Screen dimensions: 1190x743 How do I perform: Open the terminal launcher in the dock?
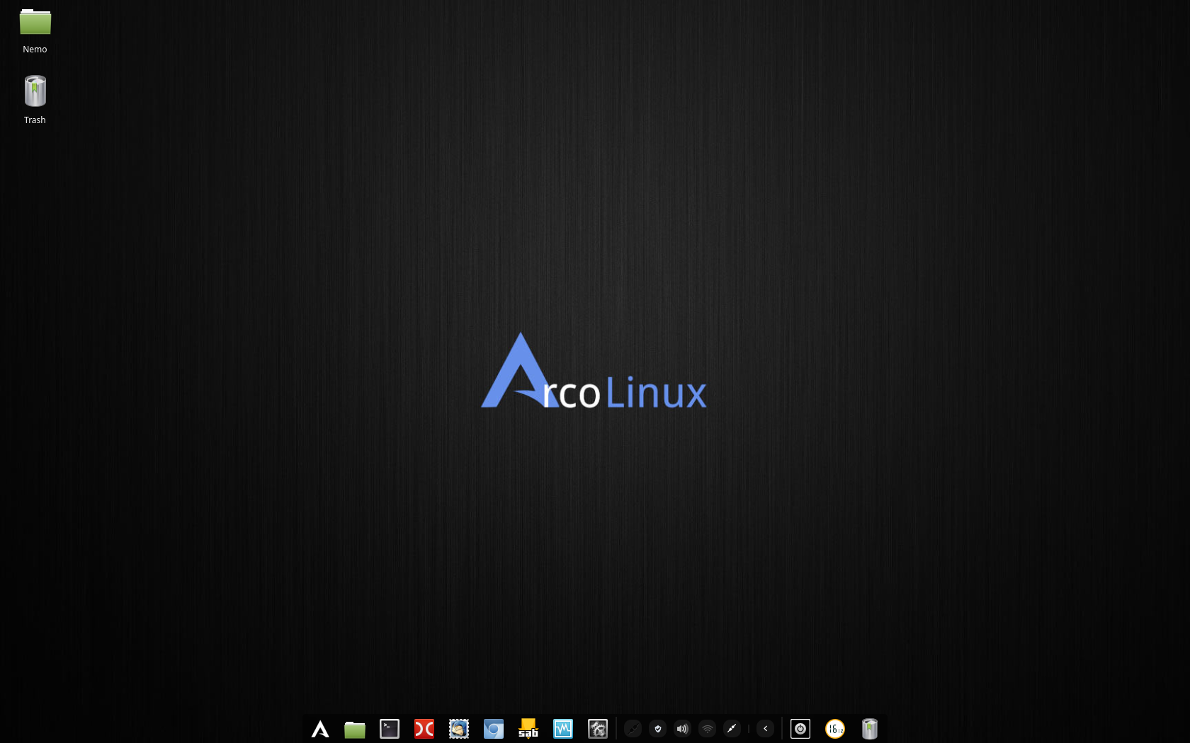pos(390,729)
